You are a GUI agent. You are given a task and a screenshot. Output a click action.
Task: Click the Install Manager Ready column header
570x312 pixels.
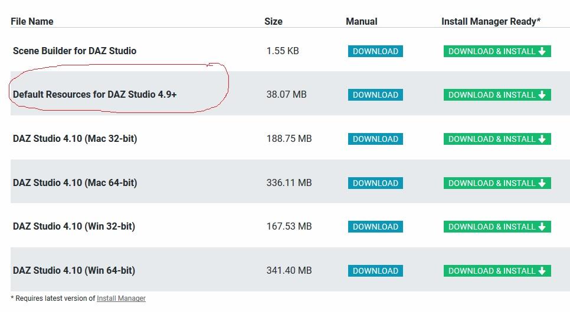pos(491,21)
